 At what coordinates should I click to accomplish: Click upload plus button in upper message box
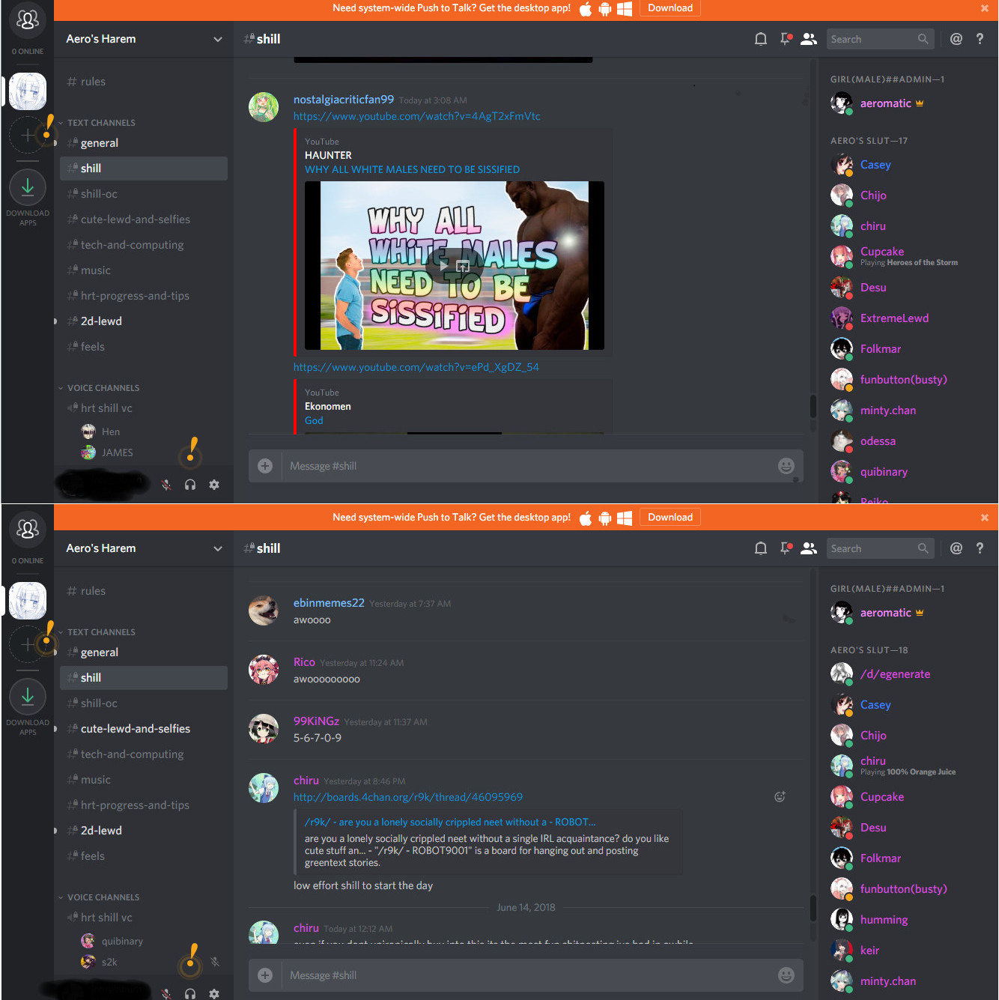tap(265, 466)
